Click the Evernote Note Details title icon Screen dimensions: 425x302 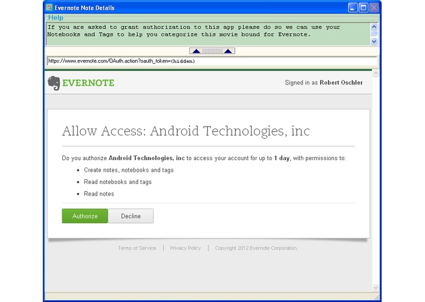49,7
